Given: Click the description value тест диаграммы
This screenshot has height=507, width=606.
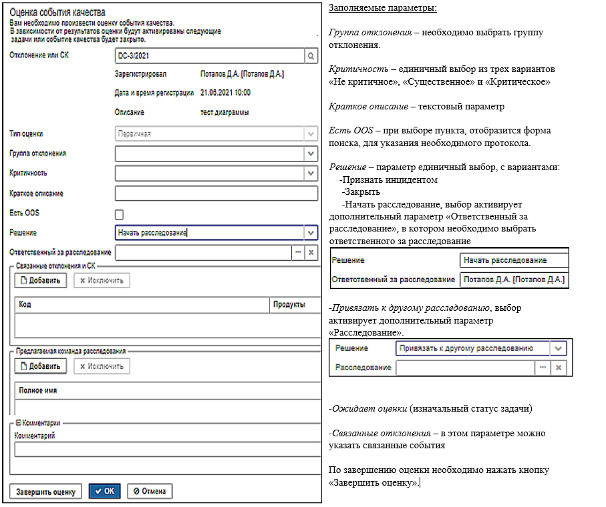Looking at the screenshot, I should 224,112.
